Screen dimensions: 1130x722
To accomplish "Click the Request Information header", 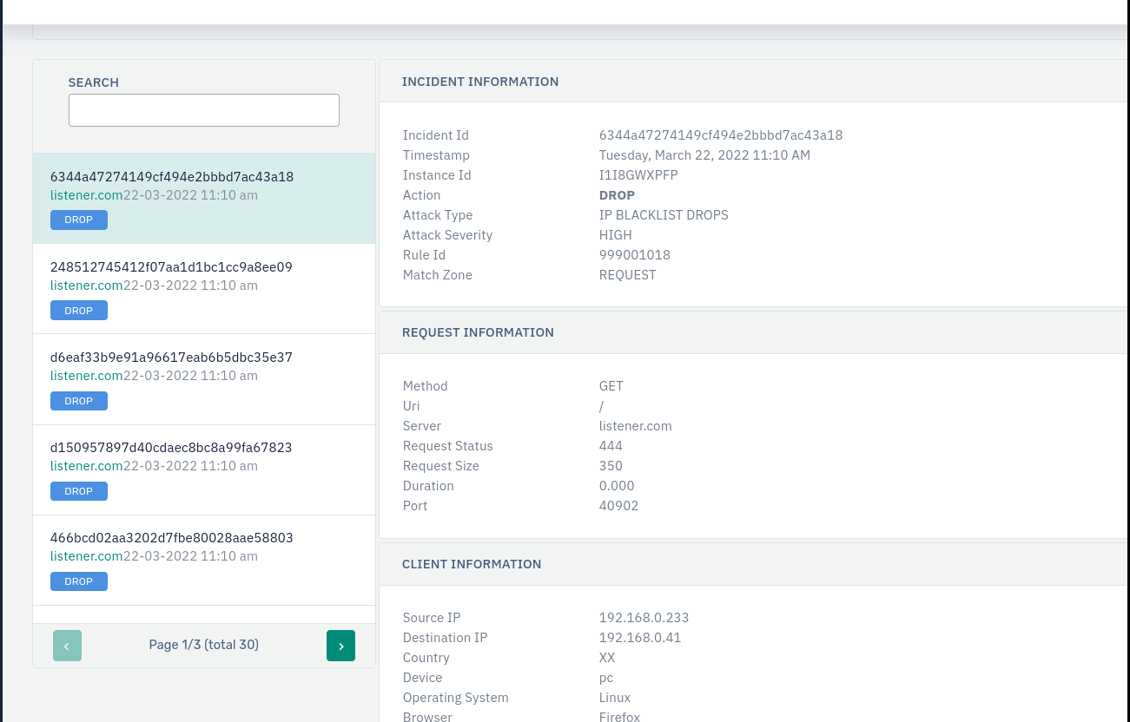I will coord(478,332).
